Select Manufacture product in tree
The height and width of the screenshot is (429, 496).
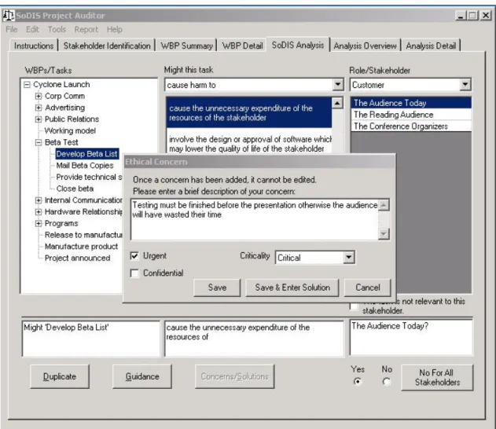(x=81, y=246)
